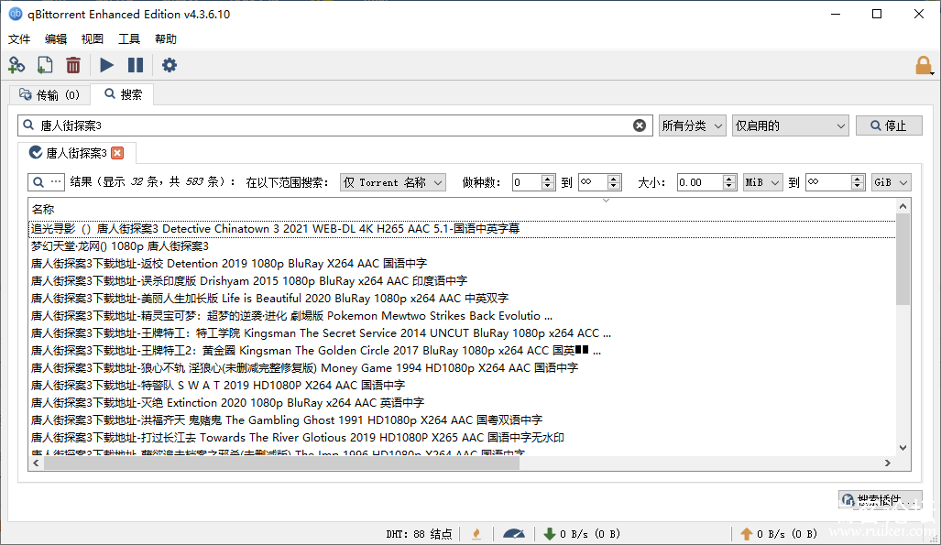941x545 pixels.
Task: Click the DHT: 88 结点 status text
Action: [419, 534]
